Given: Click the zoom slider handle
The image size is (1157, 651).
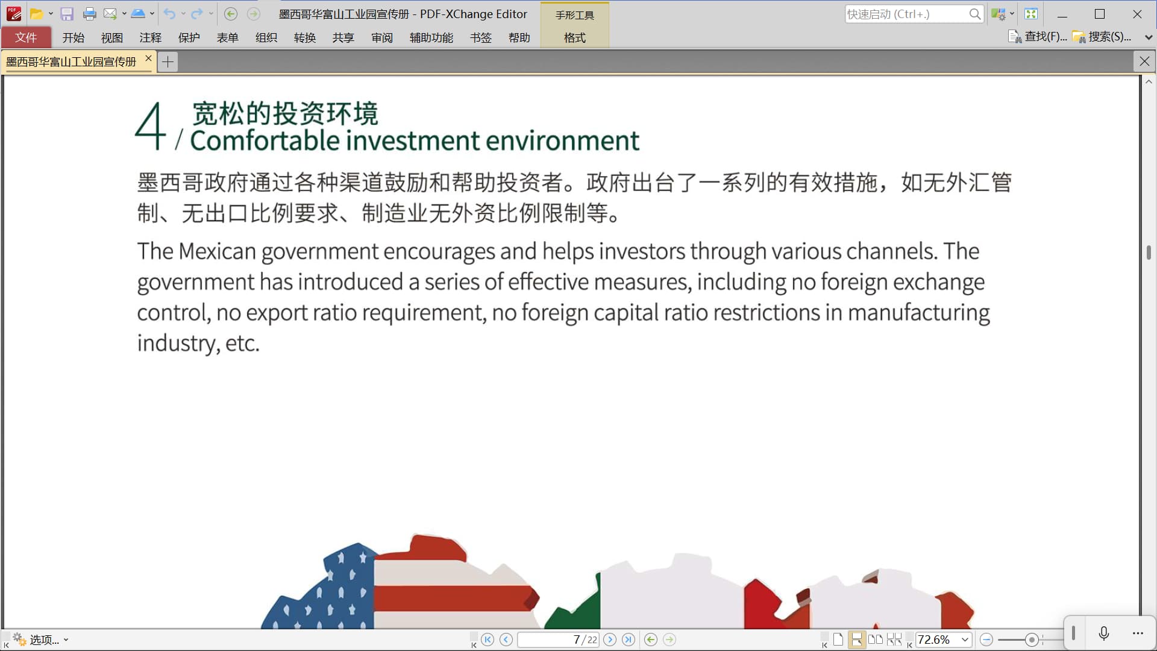Looking at the screenshot, I should [x=1032, y=640].
